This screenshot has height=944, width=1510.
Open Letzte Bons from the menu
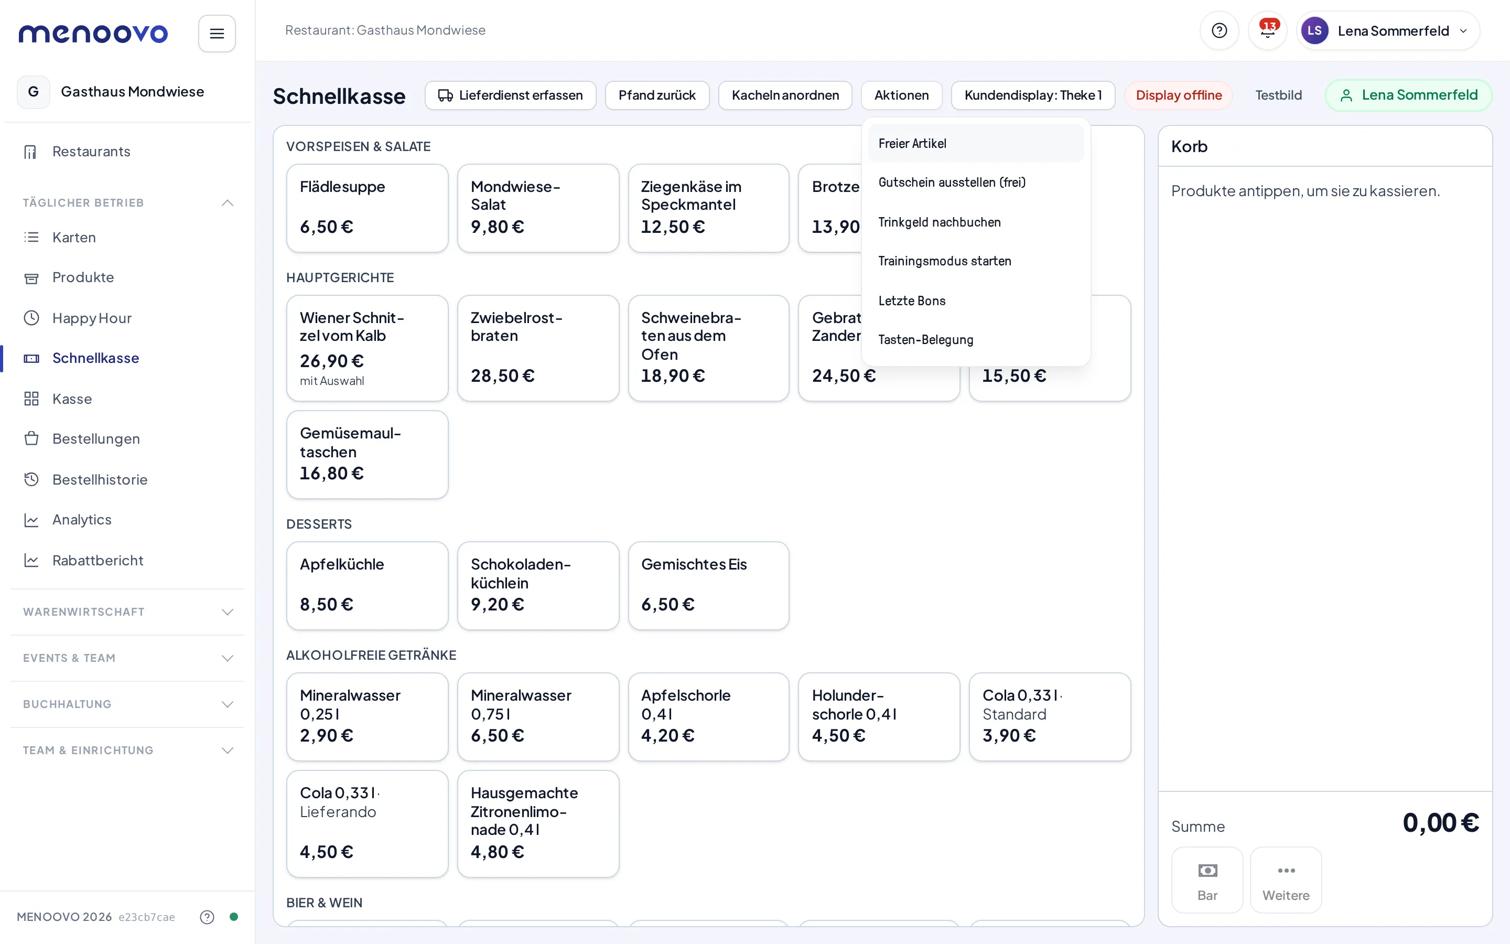tap(975, 301)
